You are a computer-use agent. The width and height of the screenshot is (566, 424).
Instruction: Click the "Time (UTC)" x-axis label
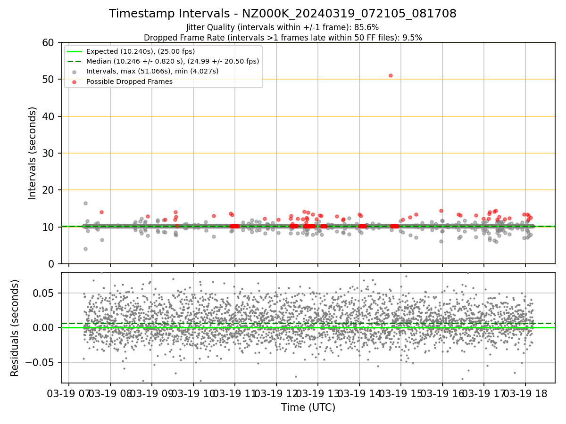click(x=308, y=408)
